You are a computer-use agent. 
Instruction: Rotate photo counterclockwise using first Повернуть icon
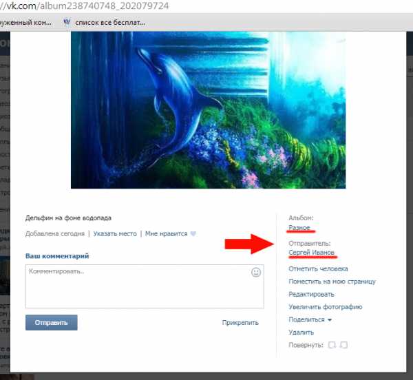click(332, 345)
